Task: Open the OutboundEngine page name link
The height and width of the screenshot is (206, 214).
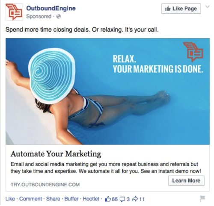Action: pyautogui.click(x=51, y=9)
